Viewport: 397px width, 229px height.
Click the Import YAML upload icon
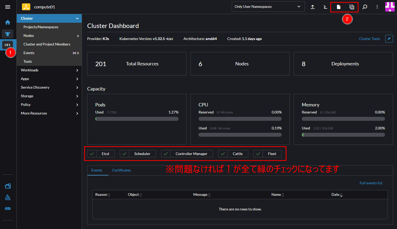click(312, 7)
